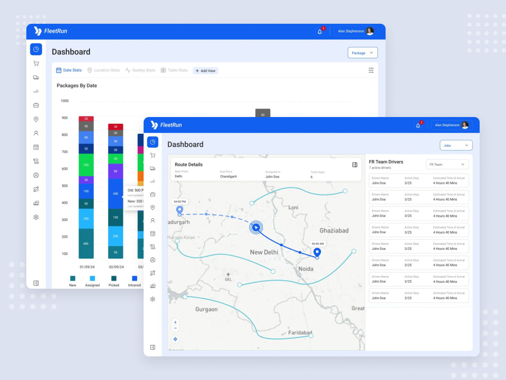Viewport: 506px width, 380px height.
Task: Open notifications bell in the back window header
Action: 319,31
